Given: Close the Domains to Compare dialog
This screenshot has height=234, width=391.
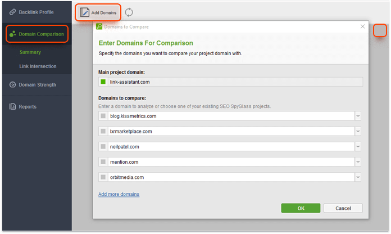Looking at the screenshot, I should pyautogui.click(x=362, y=26).
